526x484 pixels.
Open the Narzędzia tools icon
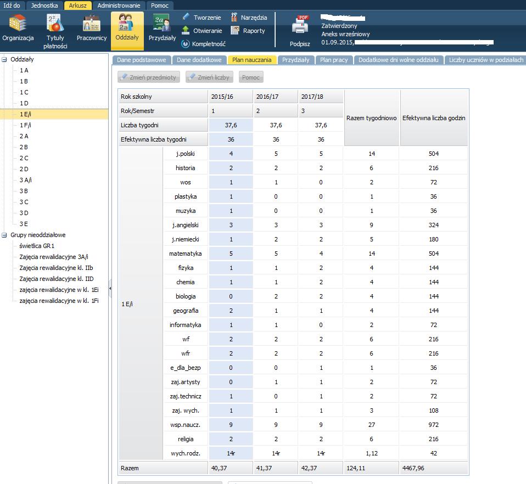[x=234, y=17]
